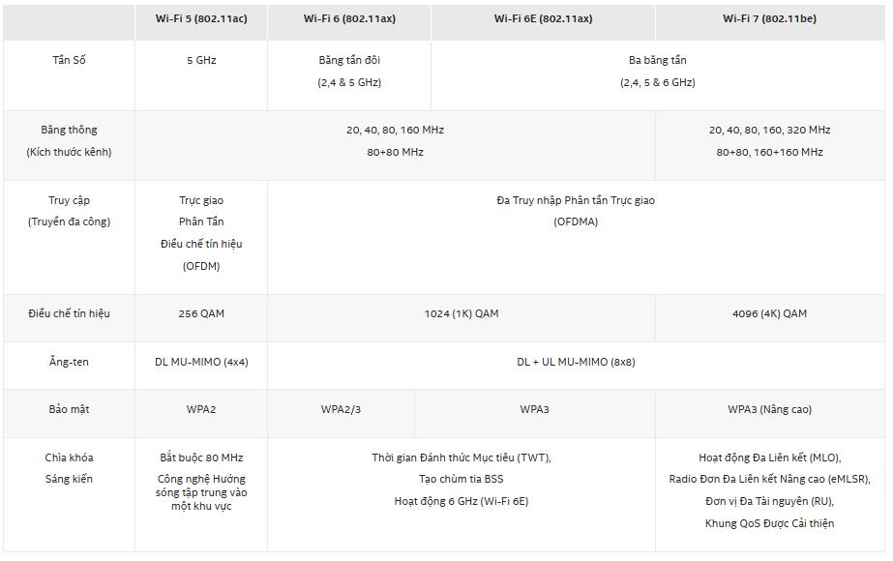Click the Wi-Fi 5 (802.11ac) column header
This screenshot has height=561, width=893.
(201, 19)
